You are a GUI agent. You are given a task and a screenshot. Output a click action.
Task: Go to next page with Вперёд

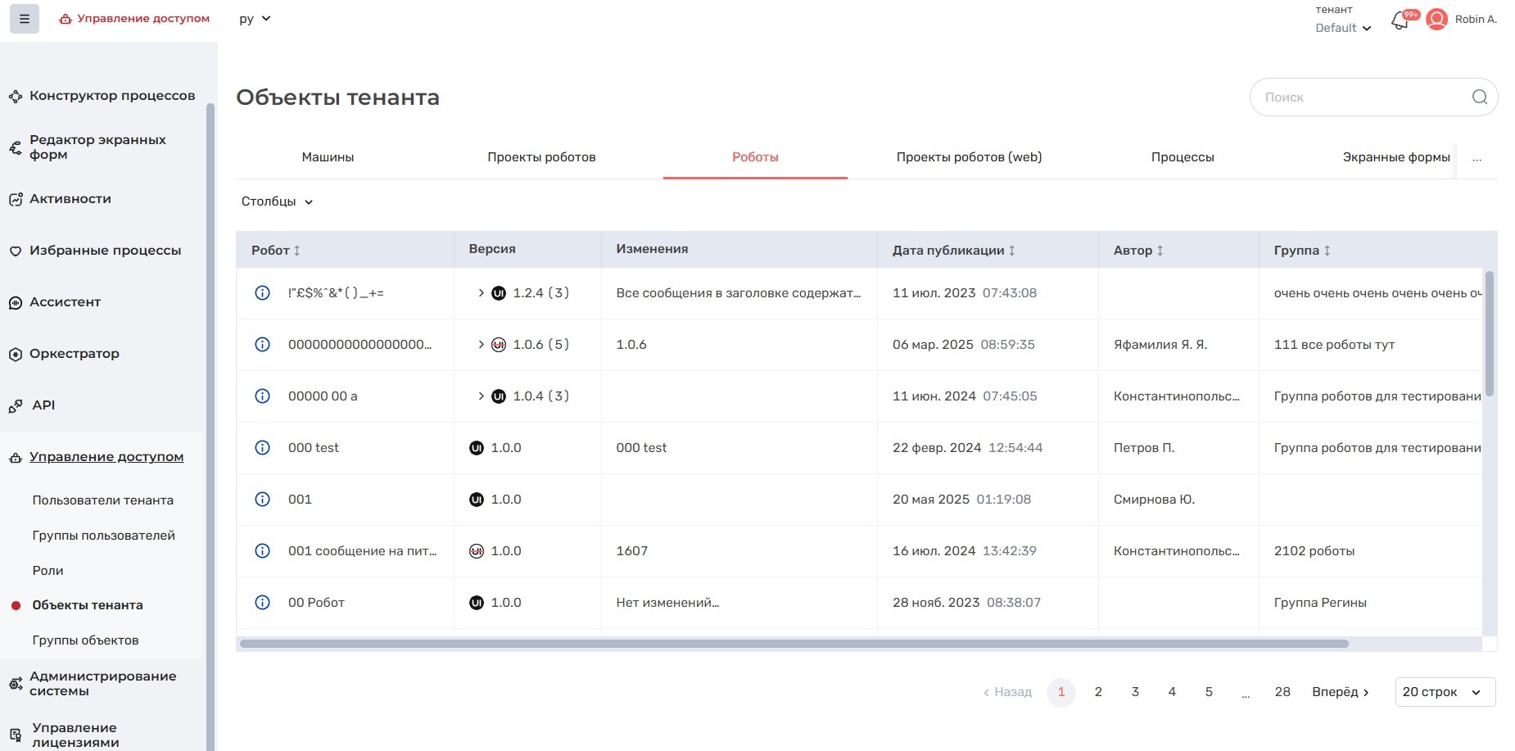pyautogui.click(x=1340, y=692)
